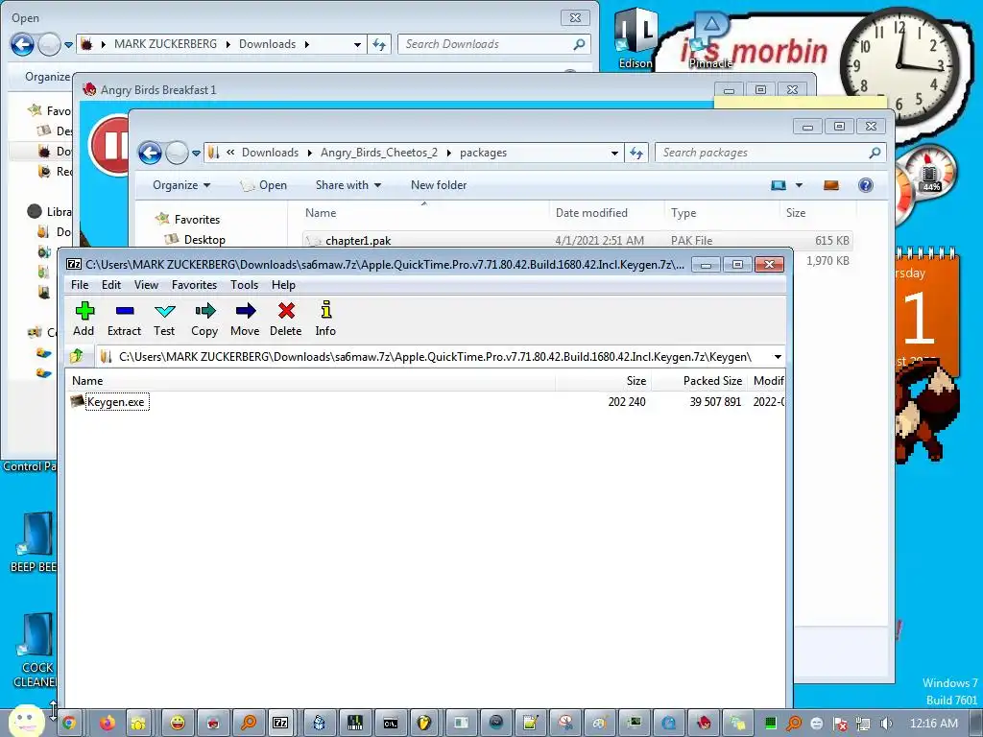
Task: Open Angry Birds from the taskbar
Action: point(704,724)
